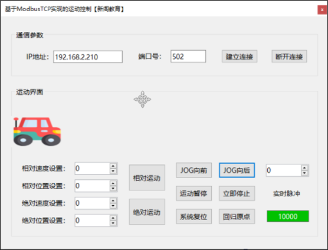The image size is (328, 250).
Task: Decrease 相对速度设置 with down arrow
Action: pyautogui.click(x=113, y=171)
